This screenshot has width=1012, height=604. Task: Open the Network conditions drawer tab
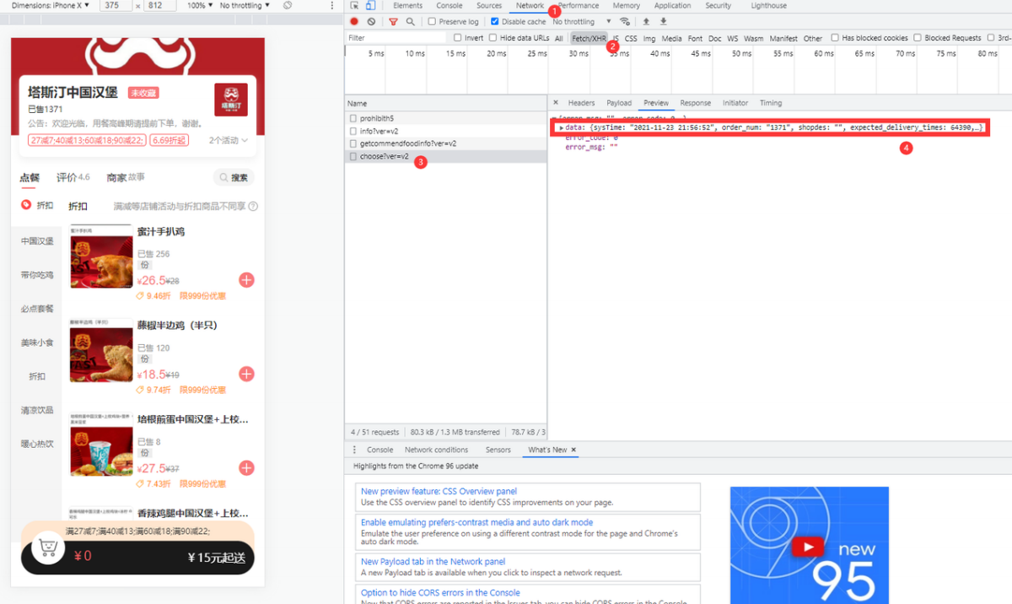(x=436, y=450)
